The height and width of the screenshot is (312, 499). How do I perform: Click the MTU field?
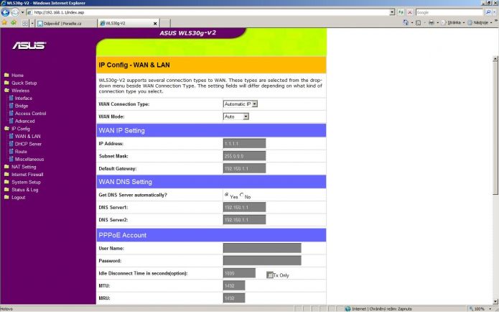tap(234, 285)
